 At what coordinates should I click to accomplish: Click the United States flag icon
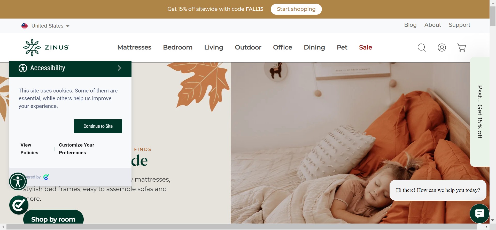point(25,26)
